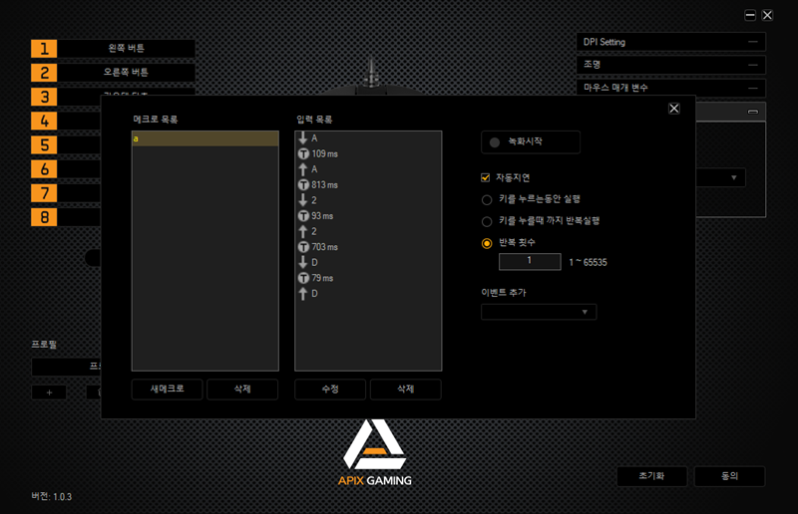Select the 813 ms delay timer icon
This screenshot has height=514, width=798.
(x=303, y=185)
